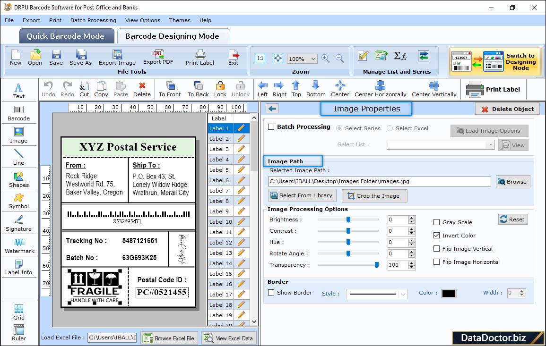Image resolution: width=546 pixels, height=346 pixels.
Task: Click the edit pencil for Label 5
Action: pos(241,170)
